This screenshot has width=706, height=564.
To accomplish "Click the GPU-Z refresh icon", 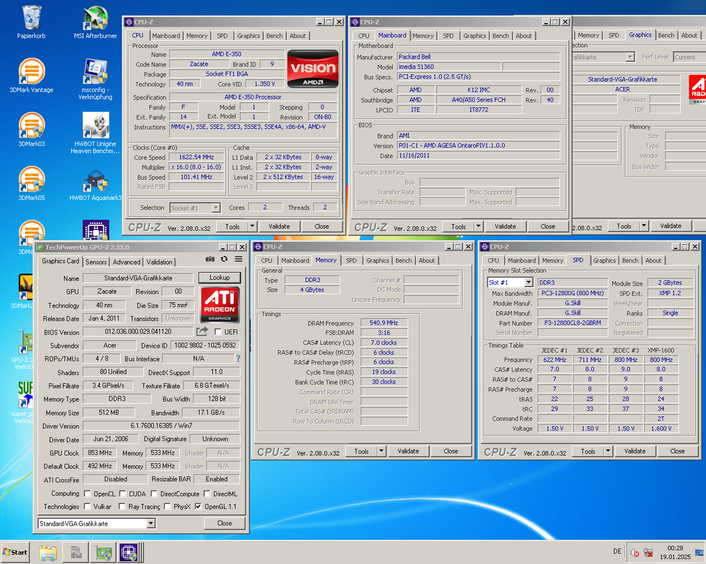I will tap(224, 259).
